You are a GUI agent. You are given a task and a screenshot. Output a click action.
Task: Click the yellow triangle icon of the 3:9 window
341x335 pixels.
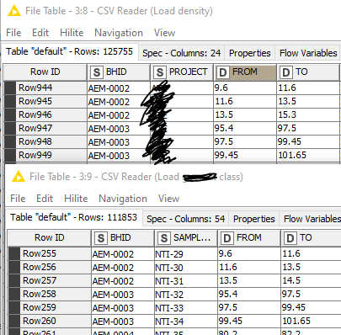(19, 177)
